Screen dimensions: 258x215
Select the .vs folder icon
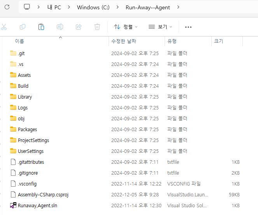(x=13, y=64)
